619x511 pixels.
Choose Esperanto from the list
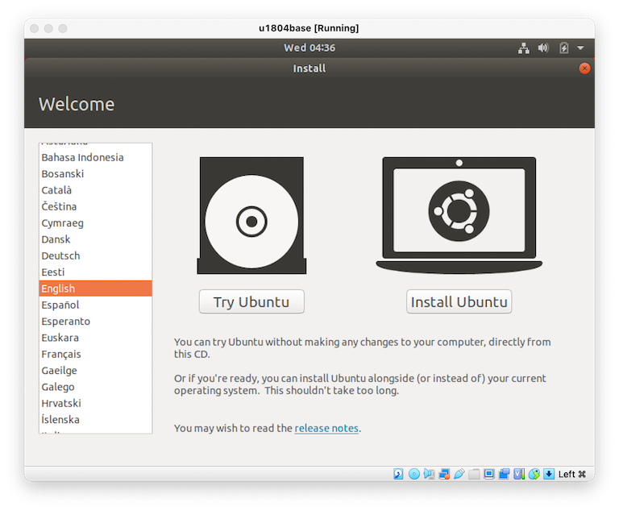coord(96,322)
